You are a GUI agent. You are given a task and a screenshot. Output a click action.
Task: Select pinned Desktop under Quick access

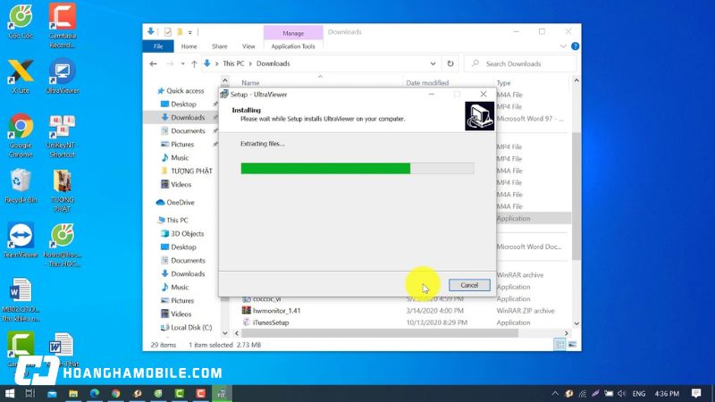click(183, 104)
